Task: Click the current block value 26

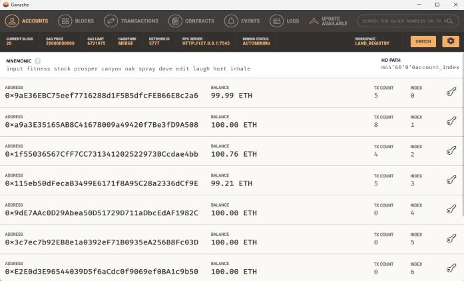Action: (9, 43)
